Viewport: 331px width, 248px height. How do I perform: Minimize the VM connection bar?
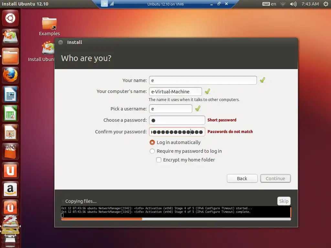point(211,4)
